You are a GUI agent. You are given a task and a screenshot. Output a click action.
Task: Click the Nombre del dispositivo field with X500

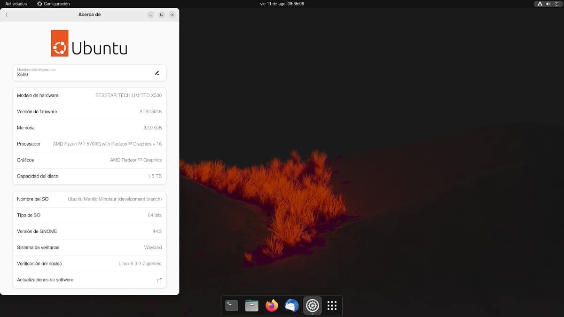[x=89, y=73]
